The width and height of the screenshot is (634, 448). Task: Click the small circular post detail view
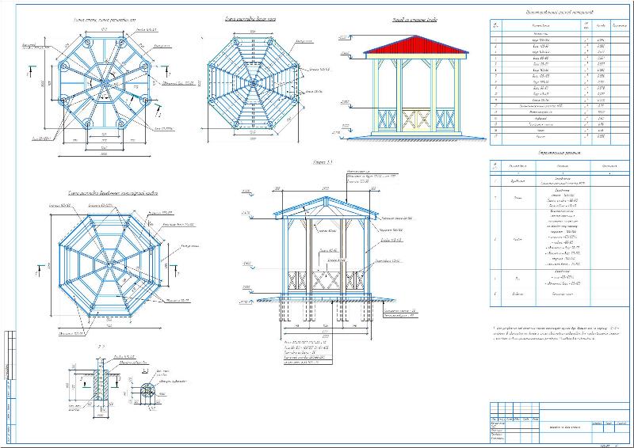pyautogui.click(x=147, y=391)
